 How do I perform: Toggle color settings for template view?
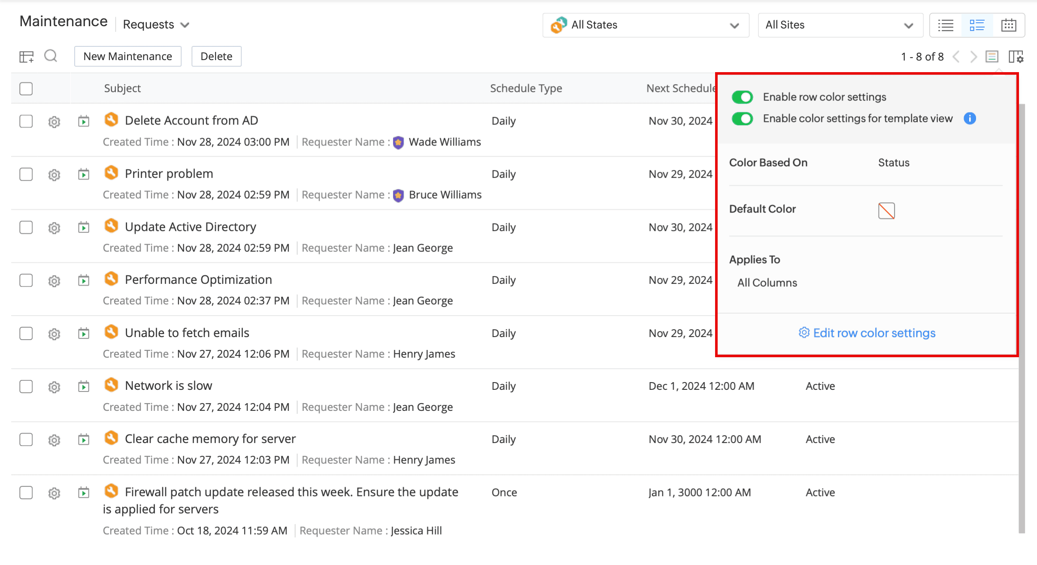click(743, 118)
